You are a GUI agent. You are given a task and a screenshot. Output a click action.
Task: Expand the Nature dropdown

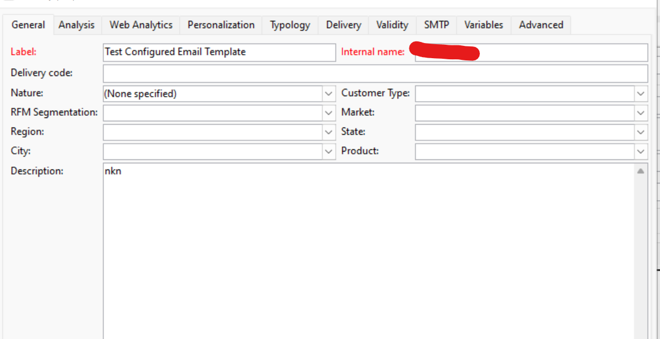329,94
